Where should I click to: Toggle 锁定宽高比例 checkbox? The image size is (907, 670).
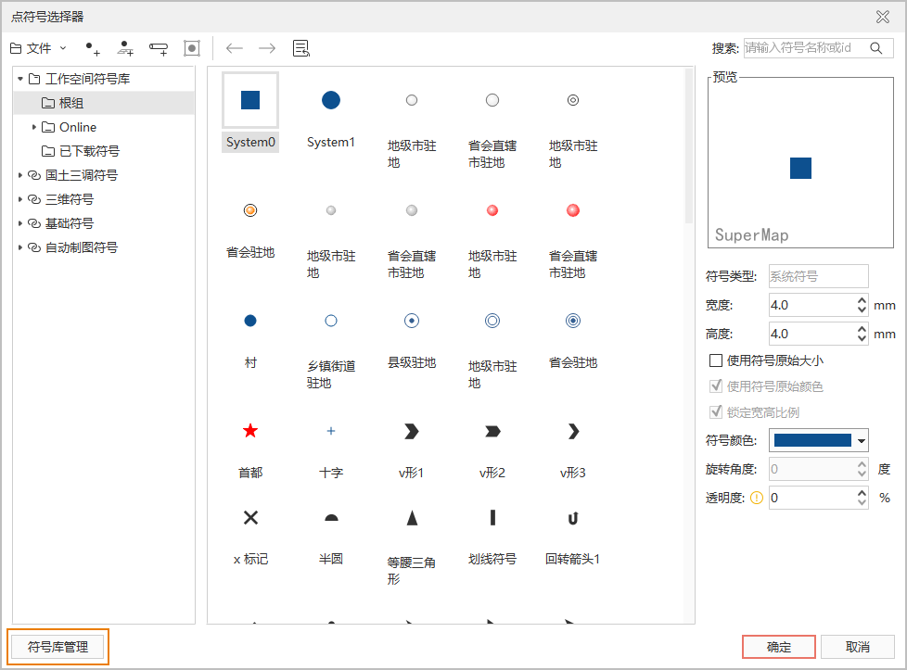(x=715, y=412)
